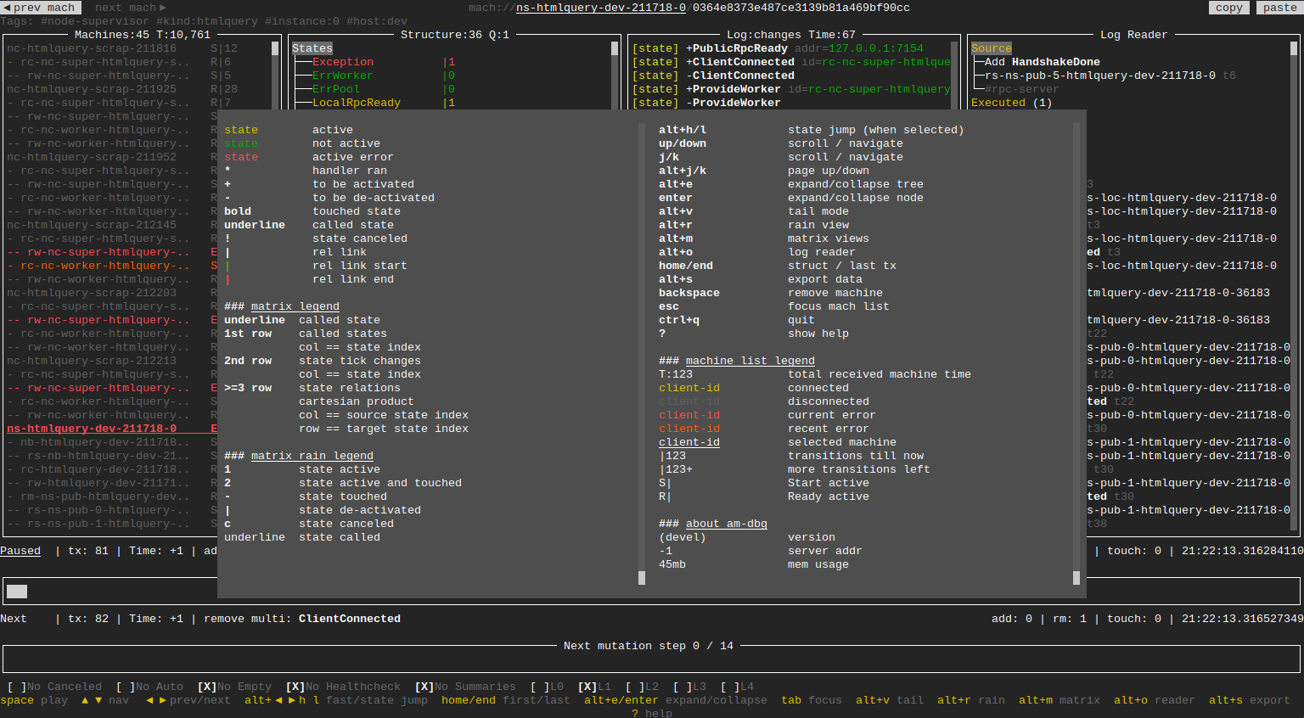This screenshot has height=718, width=1304.
Task: Click the transaction timeline slider handle
Action: (x=17, y=592)
